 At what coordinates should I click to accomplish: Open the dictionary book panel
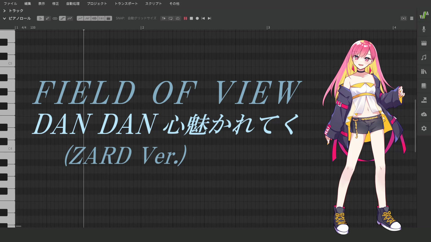pos(424,86)
